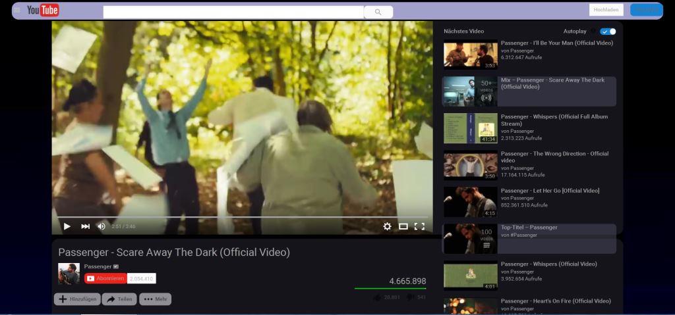Enter fullscreen mode
This screenshot has width=675, height=315.
419,226
